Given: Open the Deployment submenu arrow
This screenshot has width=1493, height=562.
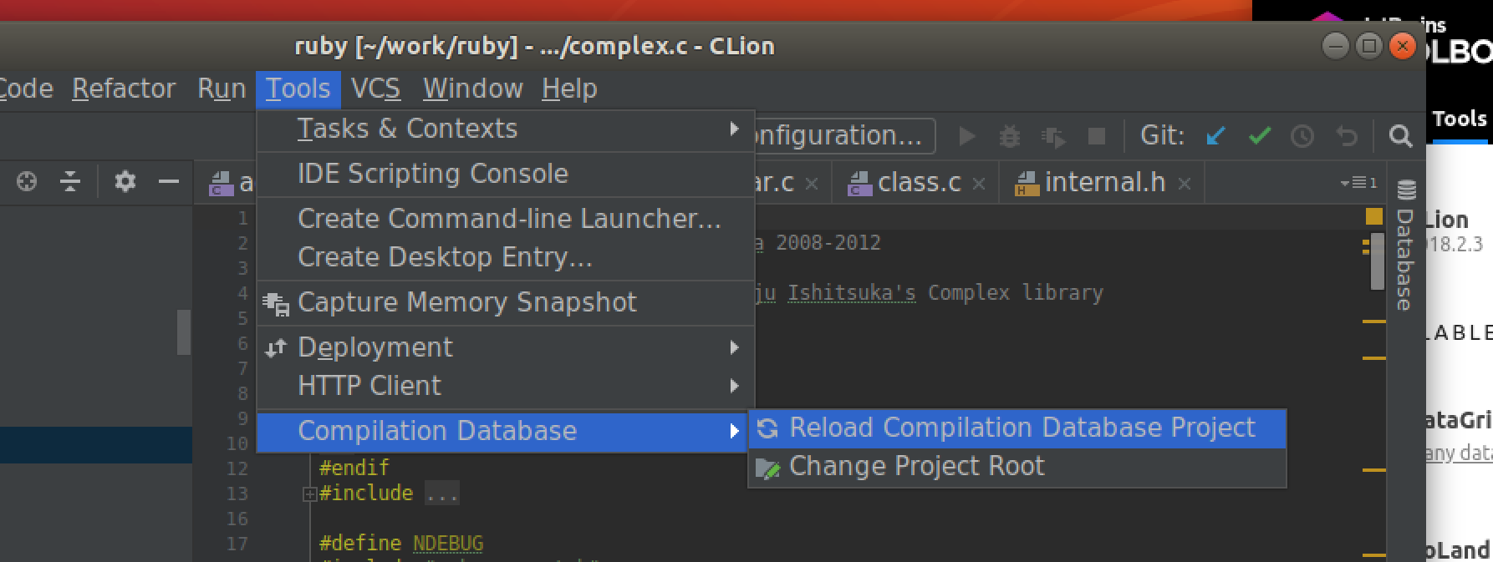Looking at the screenshot, I should click(x=734, y=347).
